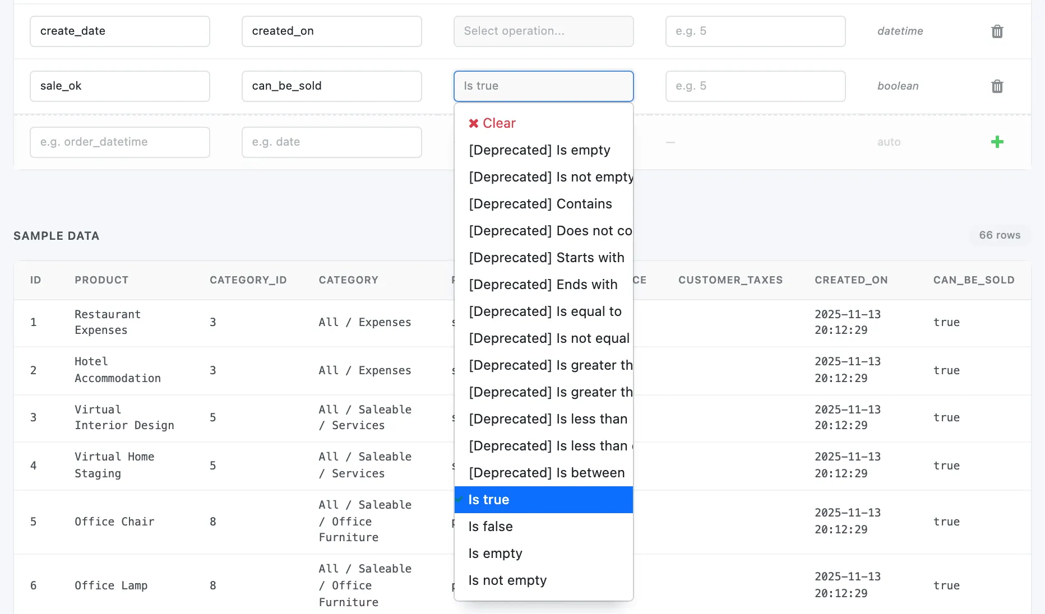Click value input in create_date row
This screenshot has width=1045, height=614.
click(755, 31)
